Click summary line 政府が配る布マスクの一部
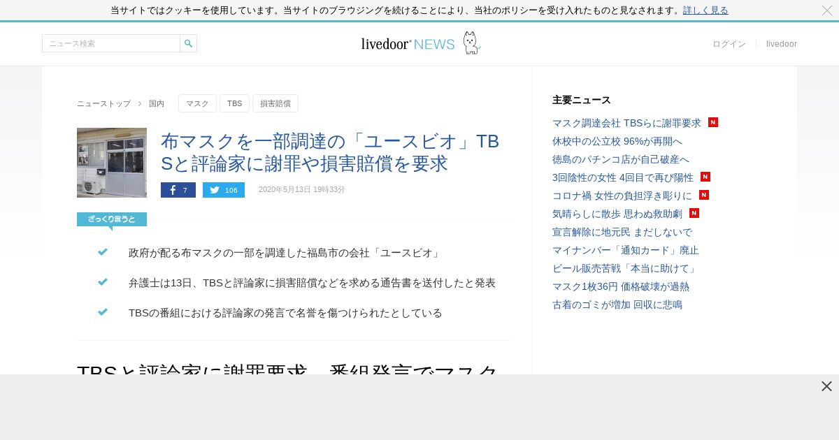 click(285, 253)
